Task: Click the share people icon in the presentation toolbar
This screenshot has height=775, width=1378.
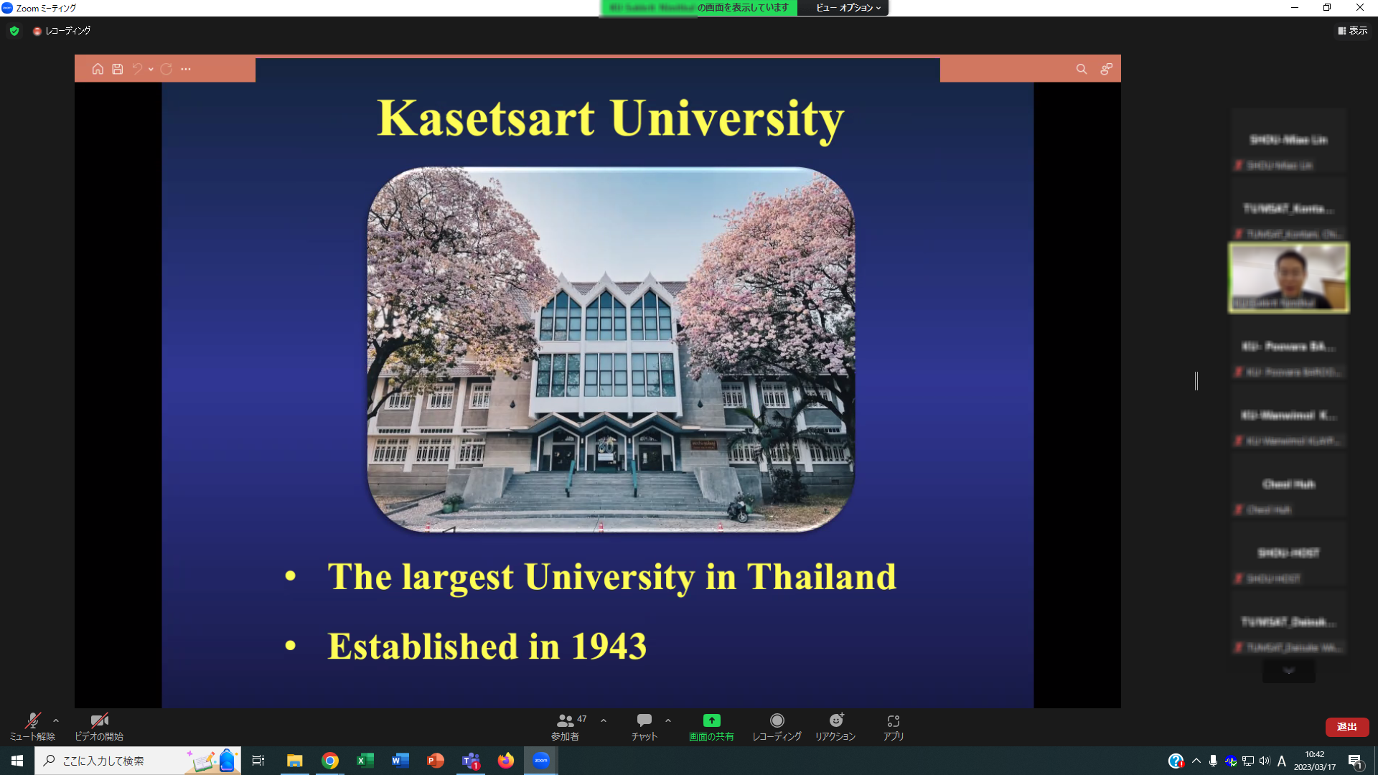Action: point(1106,69)
